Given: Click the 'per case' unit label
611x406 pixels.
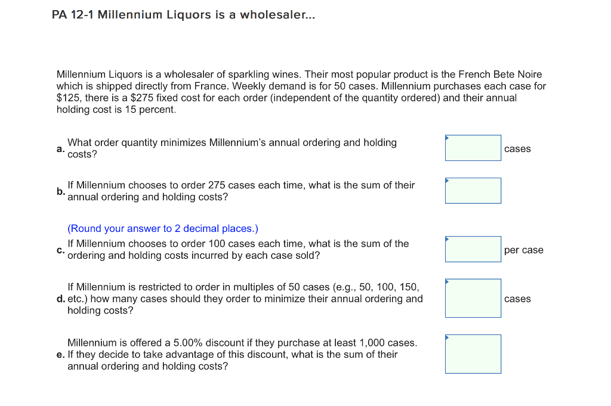Looking at the screenshot, I should pyautogui.click(x=524, y=250).
